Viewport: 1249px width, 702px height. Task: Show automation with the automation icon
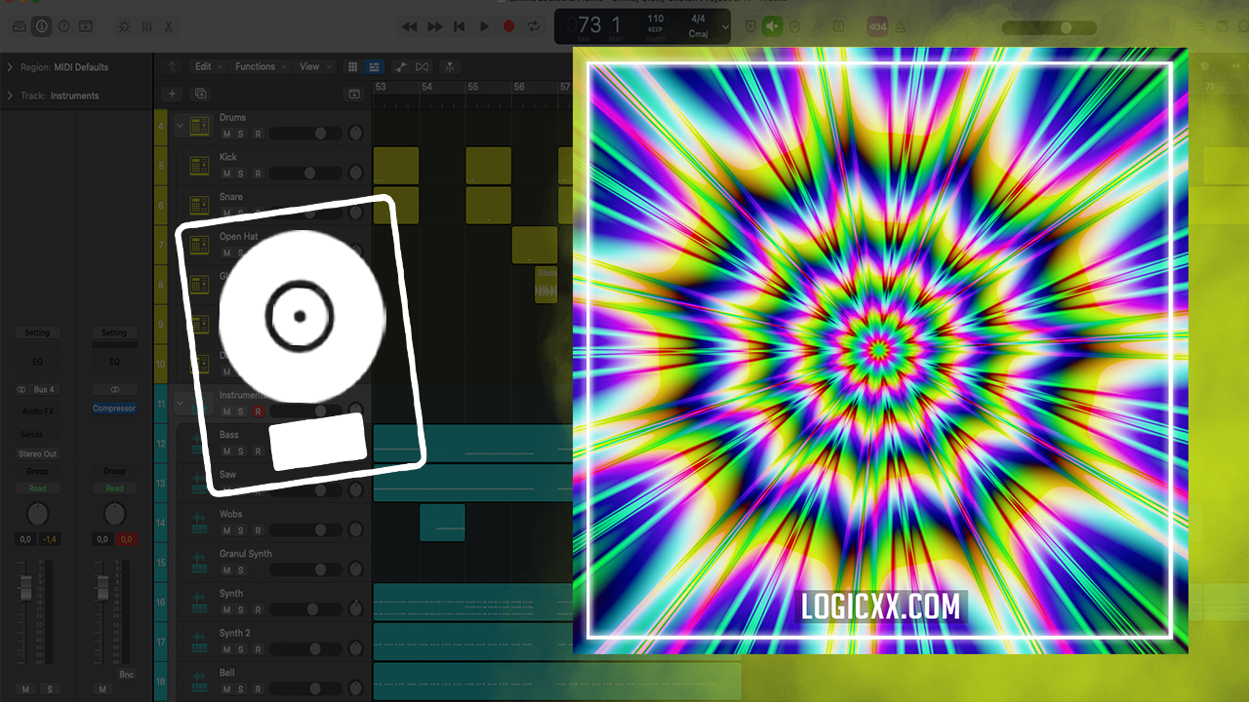click(x=401, y=66)
